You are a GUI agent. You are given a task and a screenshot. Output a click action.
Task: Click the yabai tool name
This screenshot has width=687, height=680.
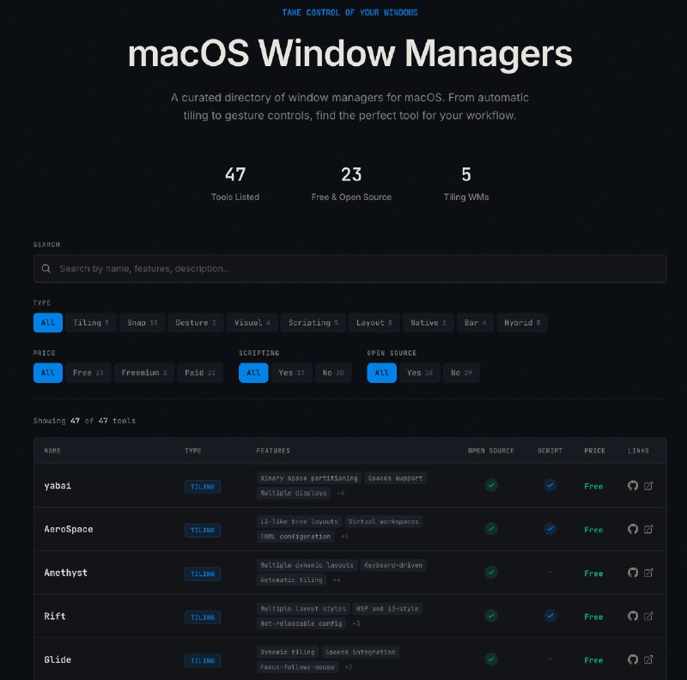click(58, 485)
